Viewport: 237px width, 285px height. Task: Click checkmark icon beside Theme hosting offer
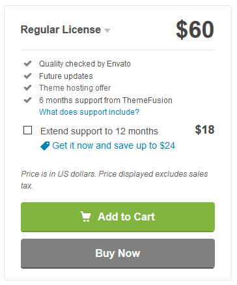28,88
